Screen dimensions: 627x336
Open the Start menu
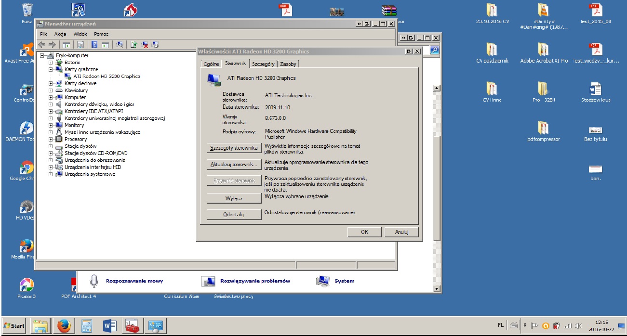(x=14, y=326)
